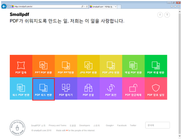The height and width of the screenshot is (140, 182).
Task: Click the Buy Us a Coffee donate badge
Action: click(x=17, y=128)
